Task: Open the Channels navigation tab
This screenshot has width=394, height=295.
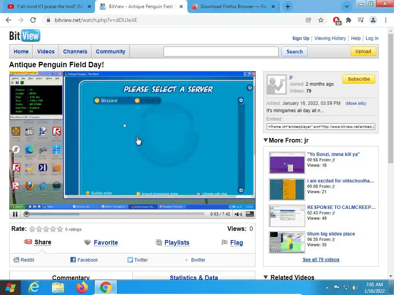Action: coord(75,51)
